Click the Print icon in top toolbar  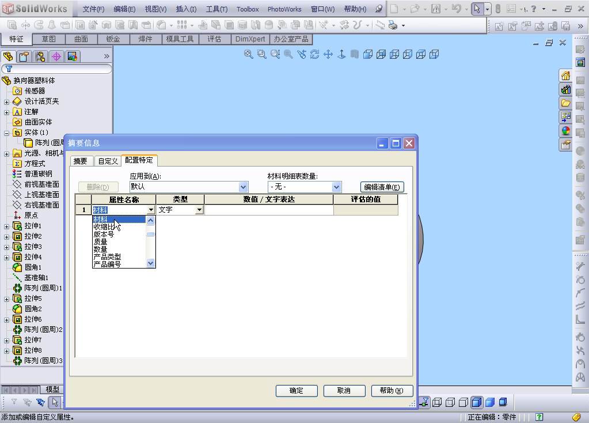click(393, 25)
